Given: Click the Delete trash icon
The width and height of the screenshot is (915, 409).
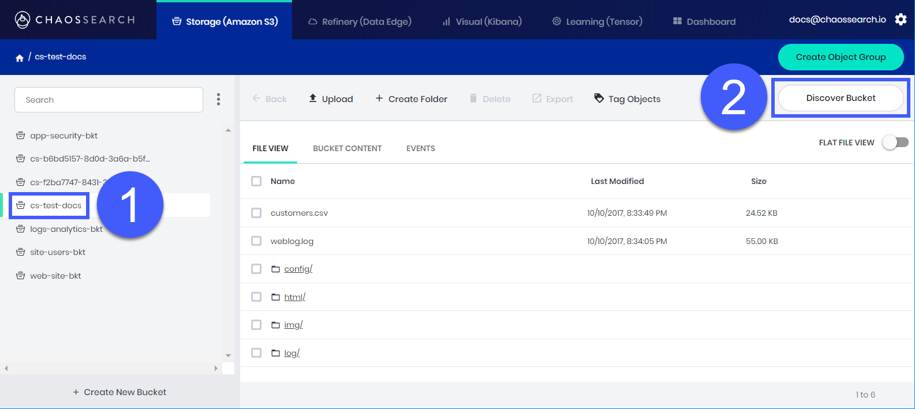Looking at the screenshot, I should coord(473,98).
